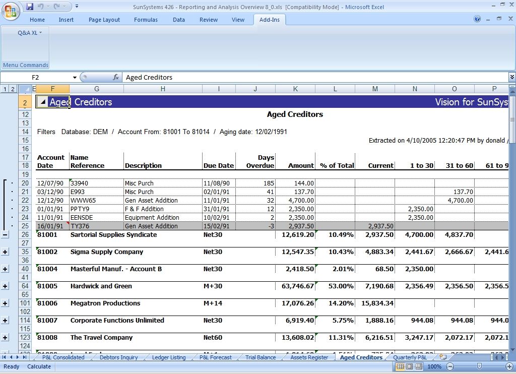This screenshot has width=516, height=374.
Task: Click Calculate in the status bar
Action: 39,366
